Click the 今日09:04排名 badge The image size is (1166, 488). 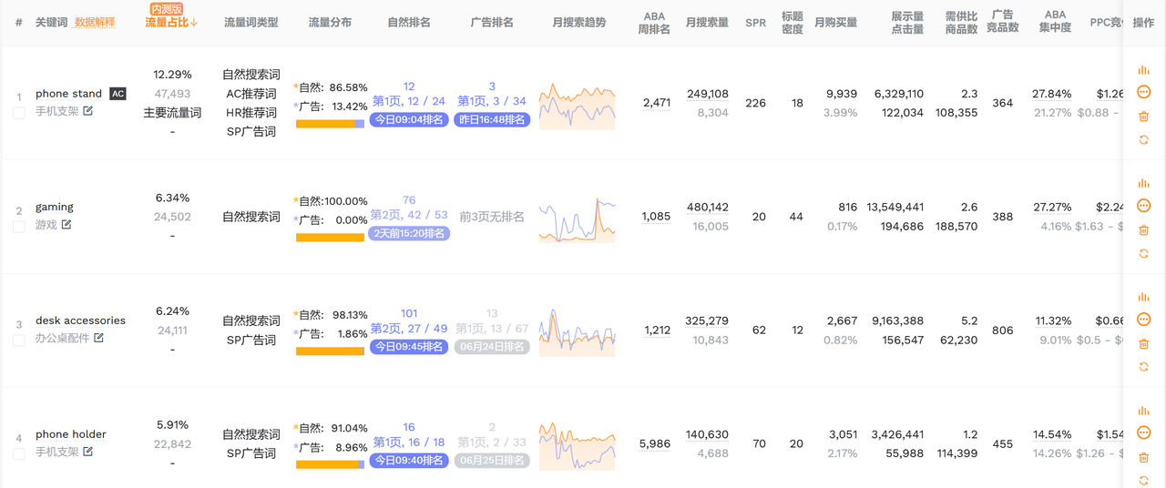(409, 119)
